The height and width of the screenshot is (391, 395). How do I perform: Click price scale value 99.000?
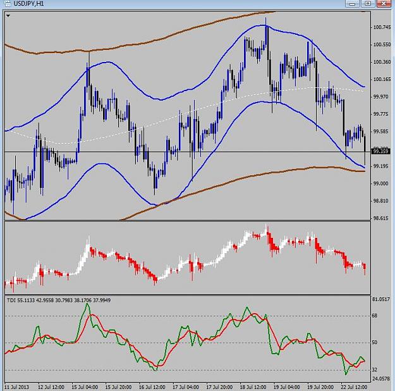click(380, 183)
